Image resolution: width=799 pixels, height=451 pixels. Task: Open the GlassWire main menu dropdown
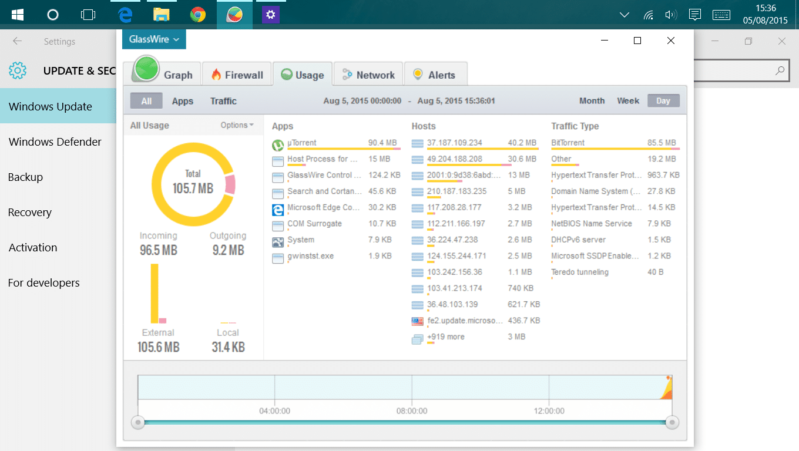154,39
